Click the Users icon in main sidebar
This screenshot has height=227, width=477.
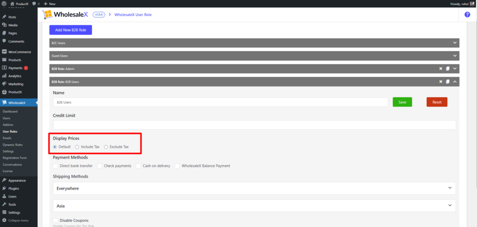[4, 196]
